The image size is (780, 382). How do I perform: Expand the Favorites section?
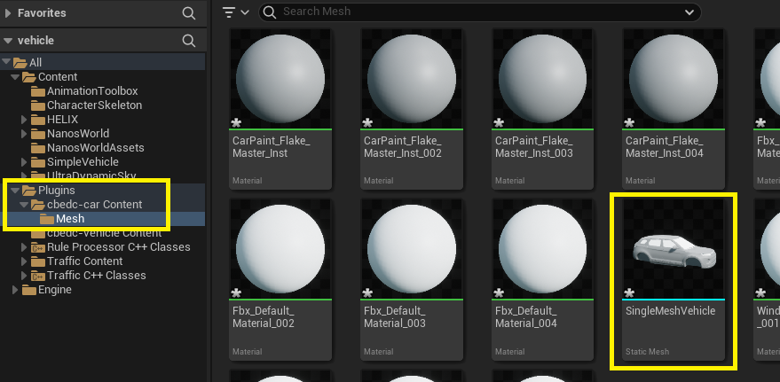click(x=9, y=13)
